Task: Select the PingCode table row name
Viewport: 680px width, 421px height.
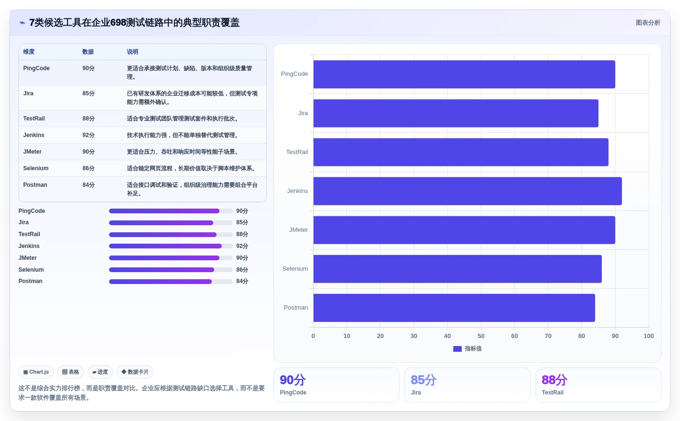Action: click(x=36, y=68)
